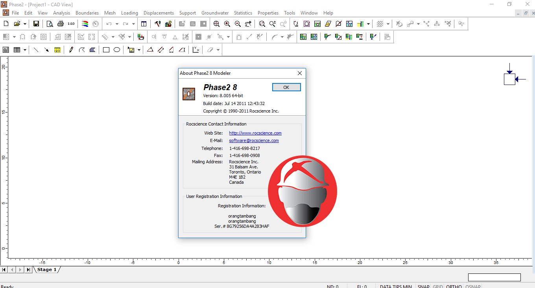Open the Boundaries menu

(x=87, y=13)
